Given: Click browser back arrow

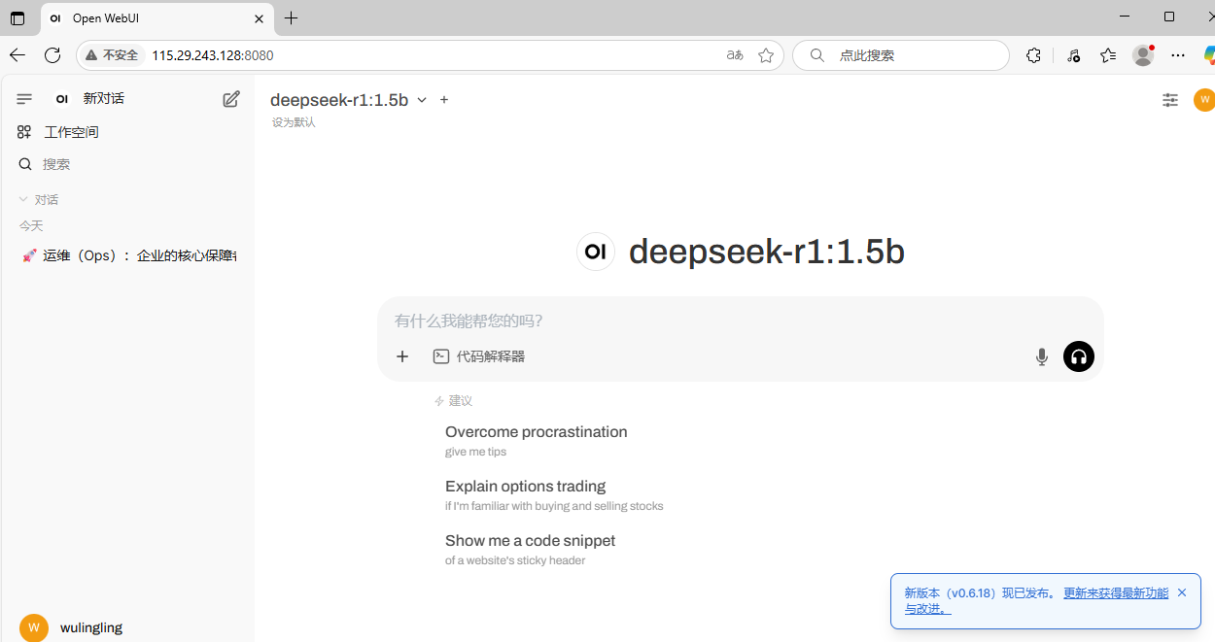Looking at the screenshot, I should pos(17,55).
